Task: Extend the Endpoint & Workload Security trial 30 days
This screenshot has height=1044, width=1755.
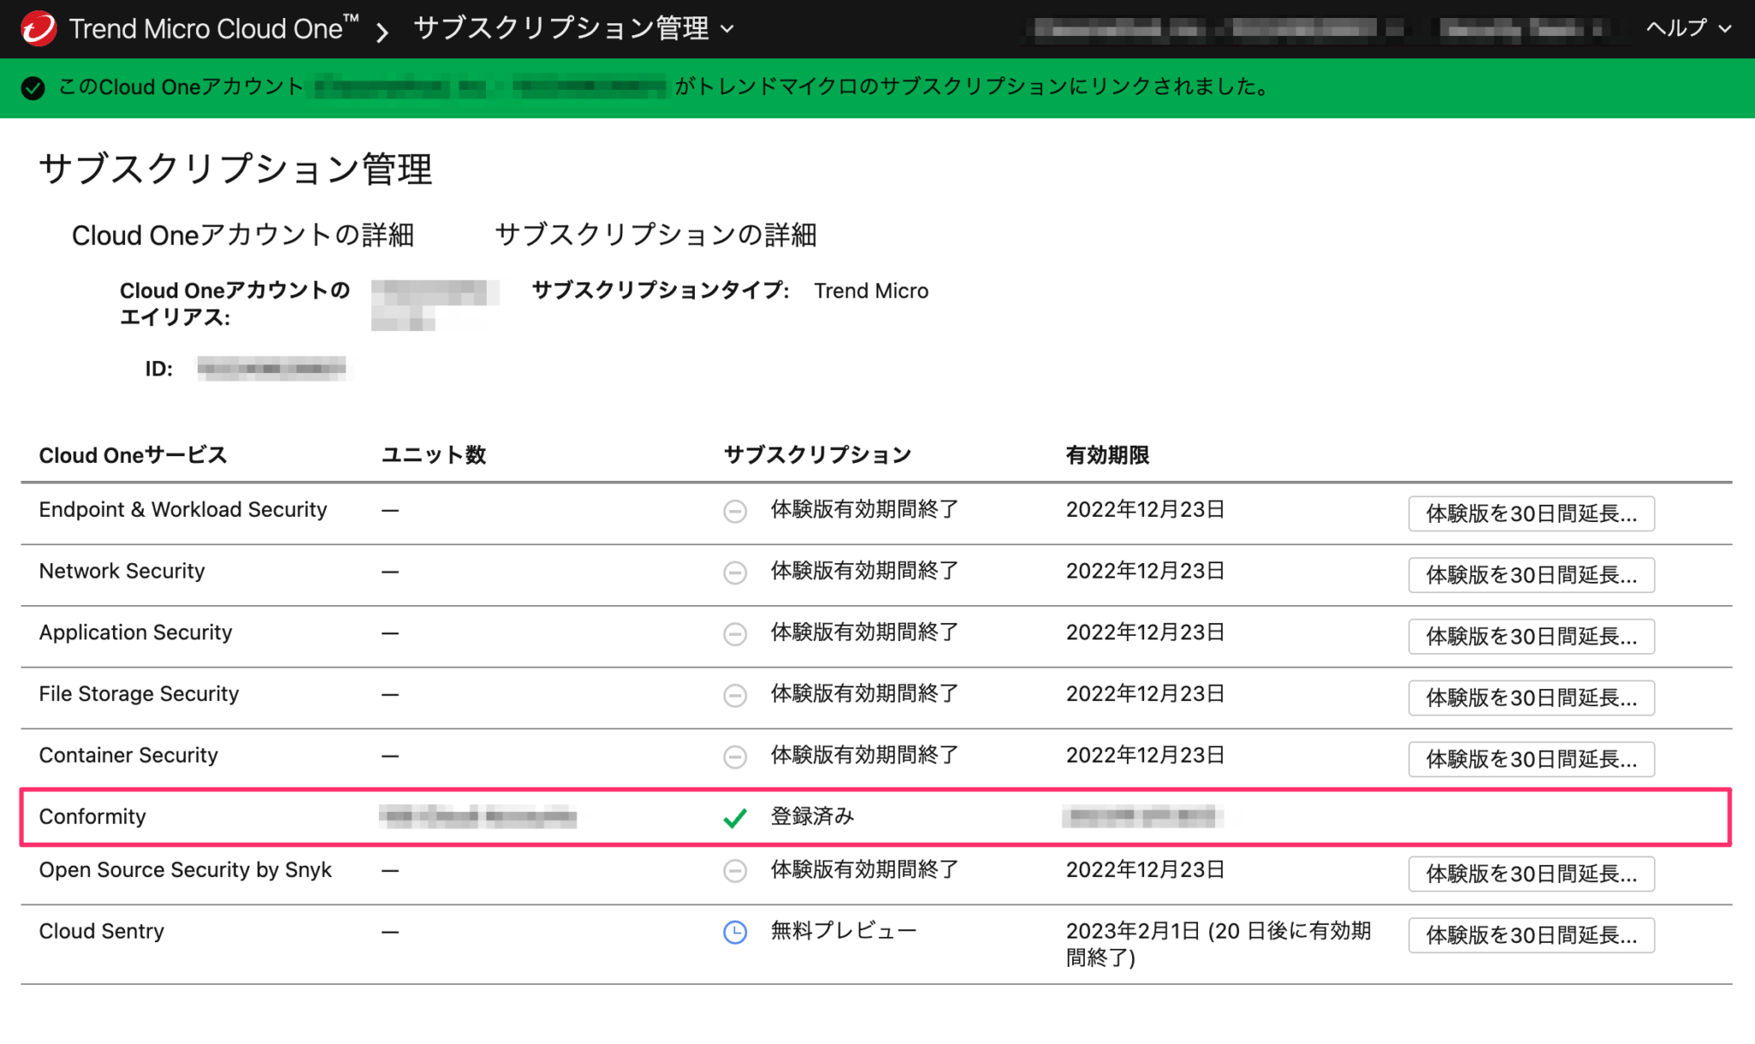Action: [x=1530, y=513]
